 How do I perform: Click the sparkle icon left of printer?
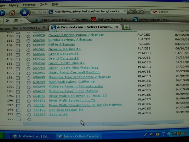pyautogui.click(x=8, y=21)
